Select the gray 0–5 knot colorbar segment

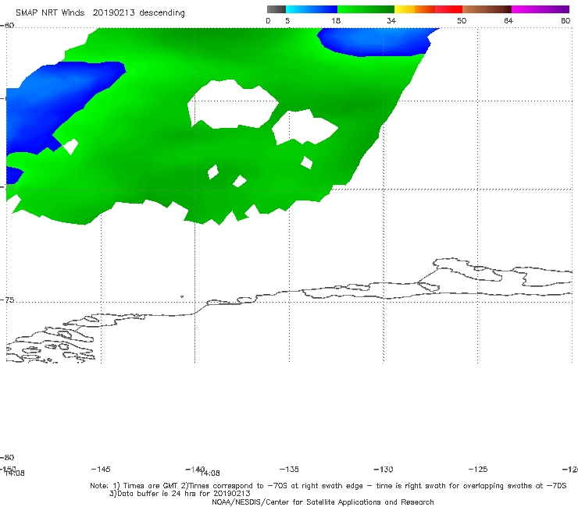tap(277, 9)
